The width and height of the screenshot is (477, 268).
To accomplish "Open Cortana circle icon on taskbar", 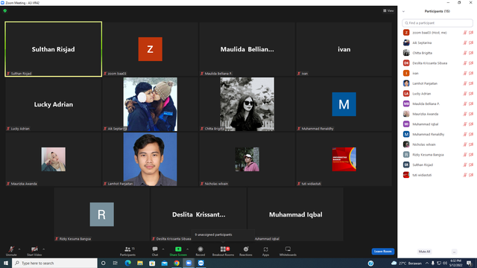I will [103, 263].
